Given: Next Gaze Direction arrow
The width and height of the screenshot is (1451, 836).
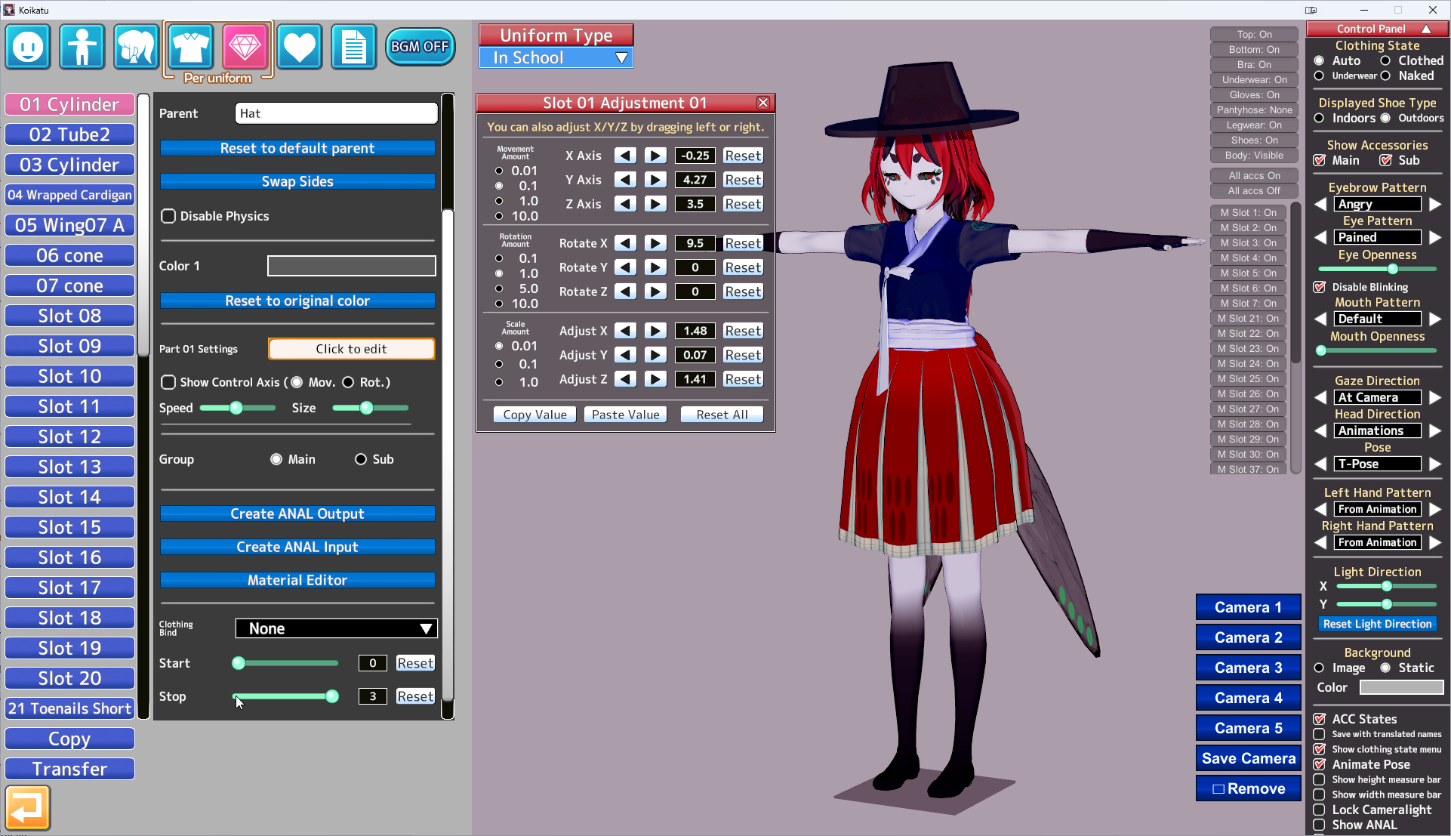Looking at the screenshot, I should tap(1435, 397).
